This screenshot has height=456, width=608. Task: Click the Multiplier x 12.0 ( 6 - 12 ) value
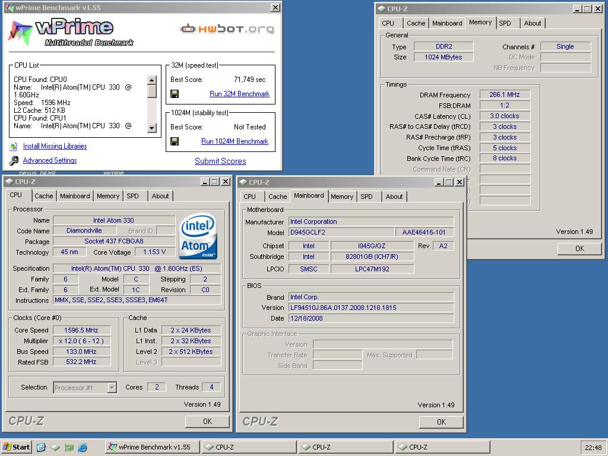81,341
